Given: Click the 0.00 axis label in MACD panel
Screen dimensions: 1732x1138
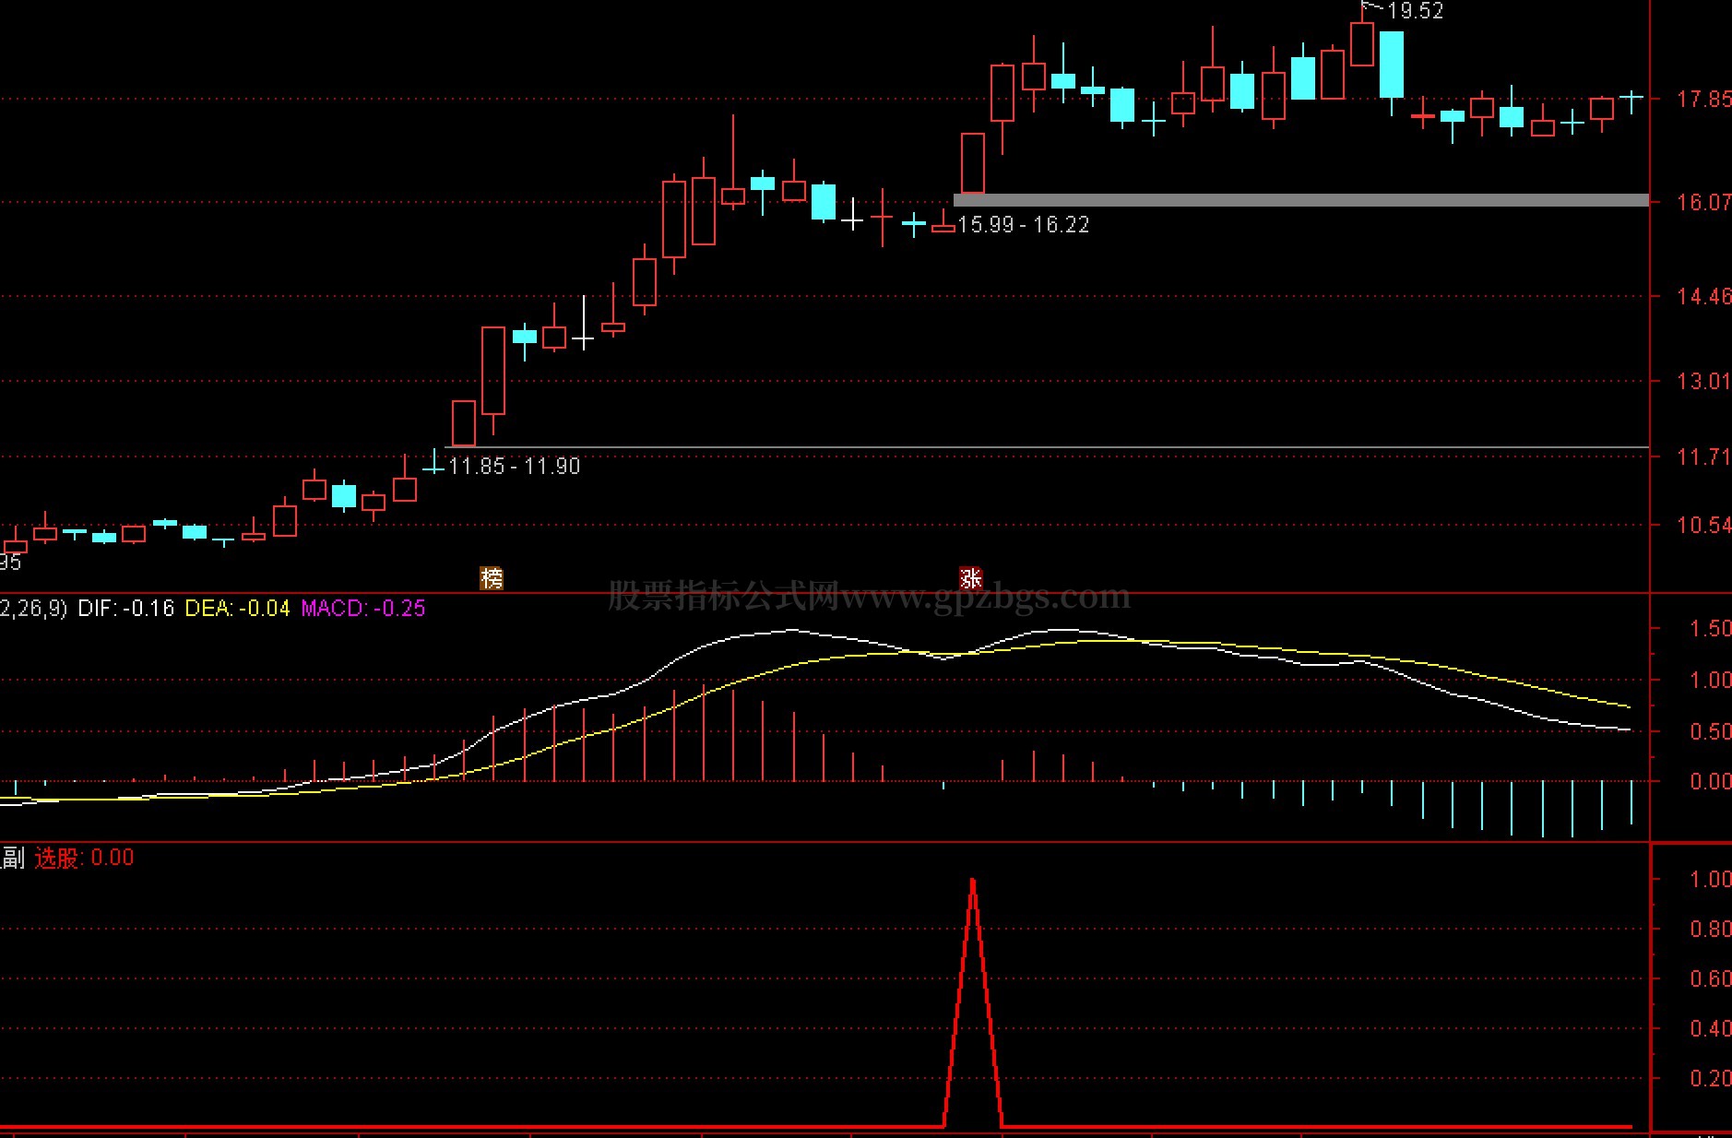Looking at the screenshot, I should [1709, 782].
